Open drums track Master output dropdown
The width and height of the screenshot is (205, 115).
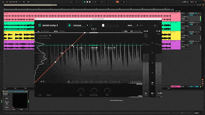[185, 19]
